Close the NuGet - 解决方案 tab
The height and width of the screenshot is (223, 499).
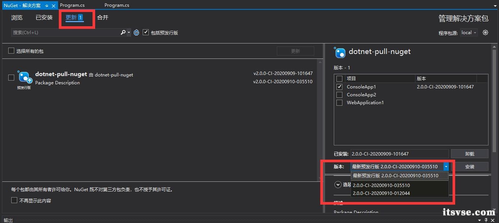click(x=54, y=6)
